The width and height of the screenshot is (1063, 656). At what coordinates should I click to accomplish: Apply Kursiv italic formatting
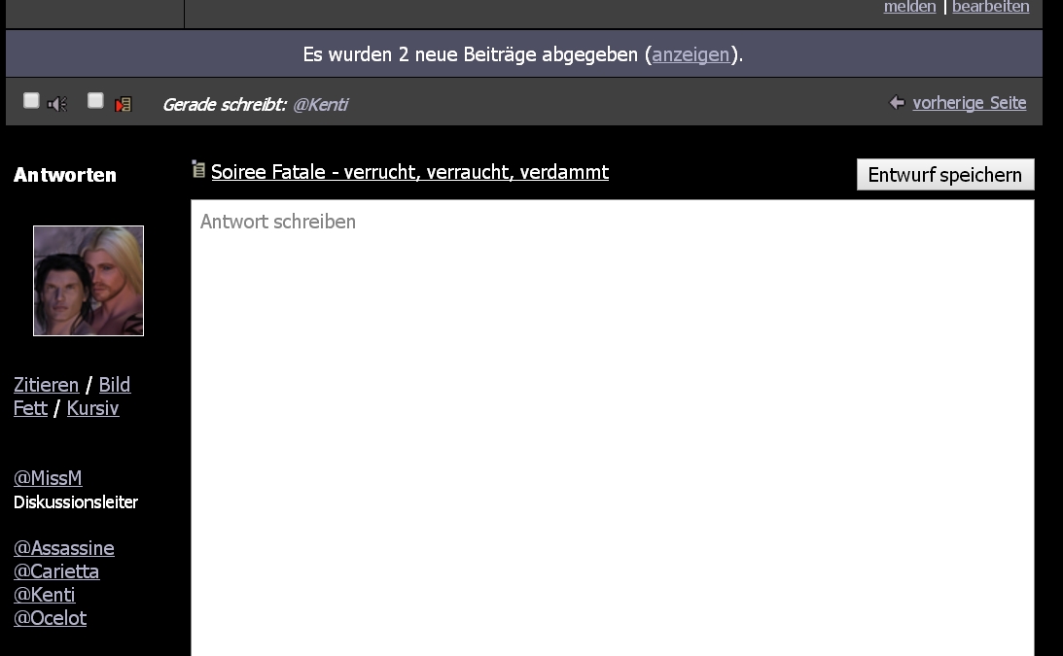(x=92, y=408)
